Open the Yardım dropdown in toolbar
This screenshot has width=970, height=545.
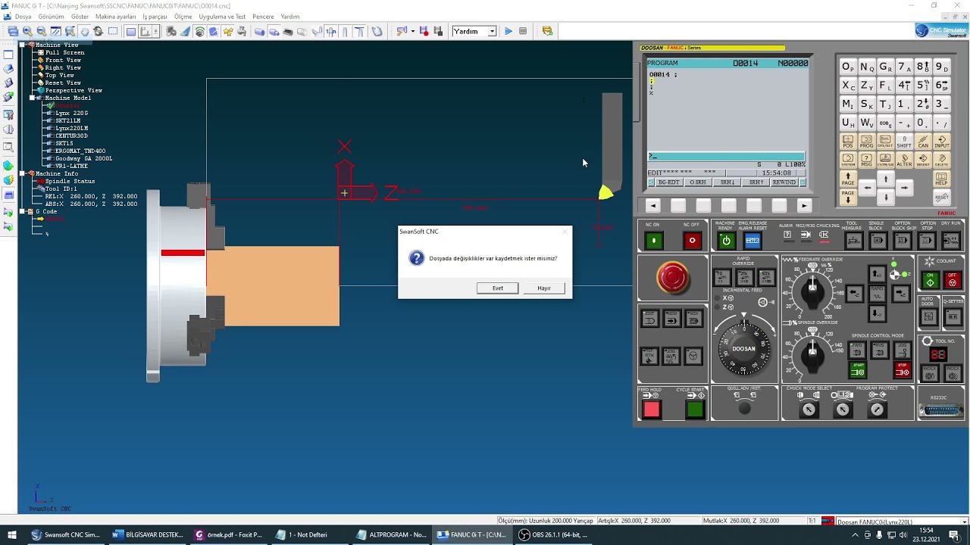(492, 31)
